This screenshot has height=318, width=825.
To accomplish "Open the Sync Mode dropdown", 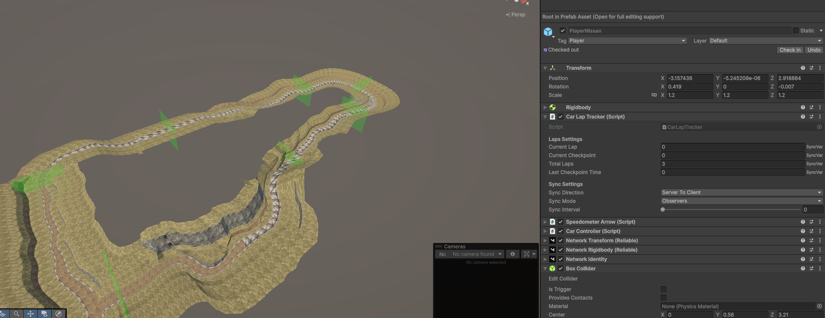I will pos(742,201).
